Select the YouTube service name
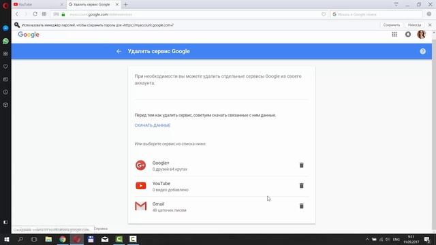436x245 pixels. [161, 183]
